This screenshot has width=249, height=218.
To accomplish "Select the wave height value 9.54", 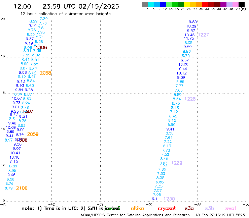I will coord(19,90).
